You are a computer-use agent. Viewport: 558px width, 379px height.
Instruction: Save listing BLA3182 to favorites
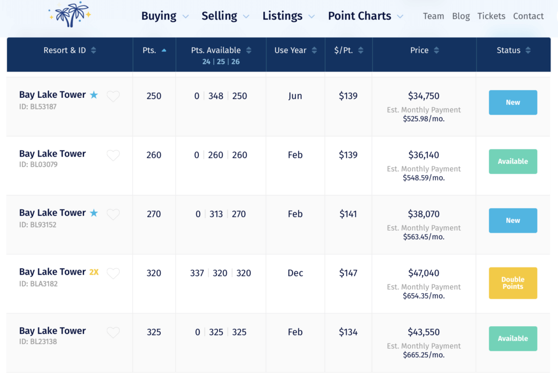(x=113, y=274)
